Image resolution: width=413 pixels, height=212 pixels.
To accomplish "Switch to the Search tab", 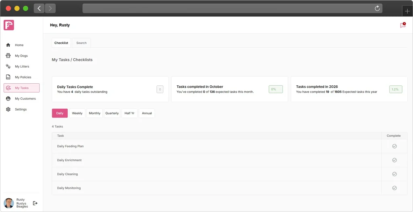I will point(81,43).
